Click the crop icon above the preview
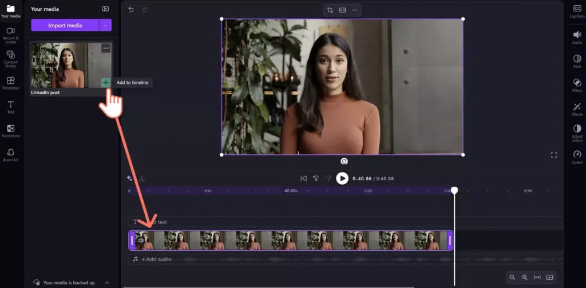Screen dimensions: 586x288 (330, 10)
